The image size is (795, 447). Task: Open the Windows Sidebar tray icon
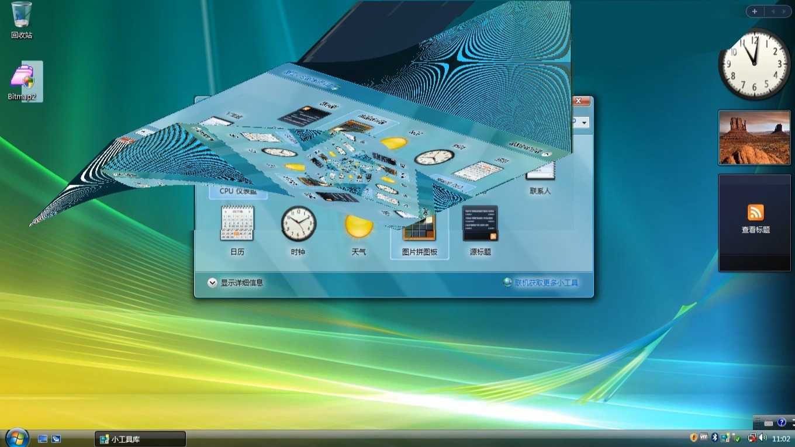click(x=725, y=438)
